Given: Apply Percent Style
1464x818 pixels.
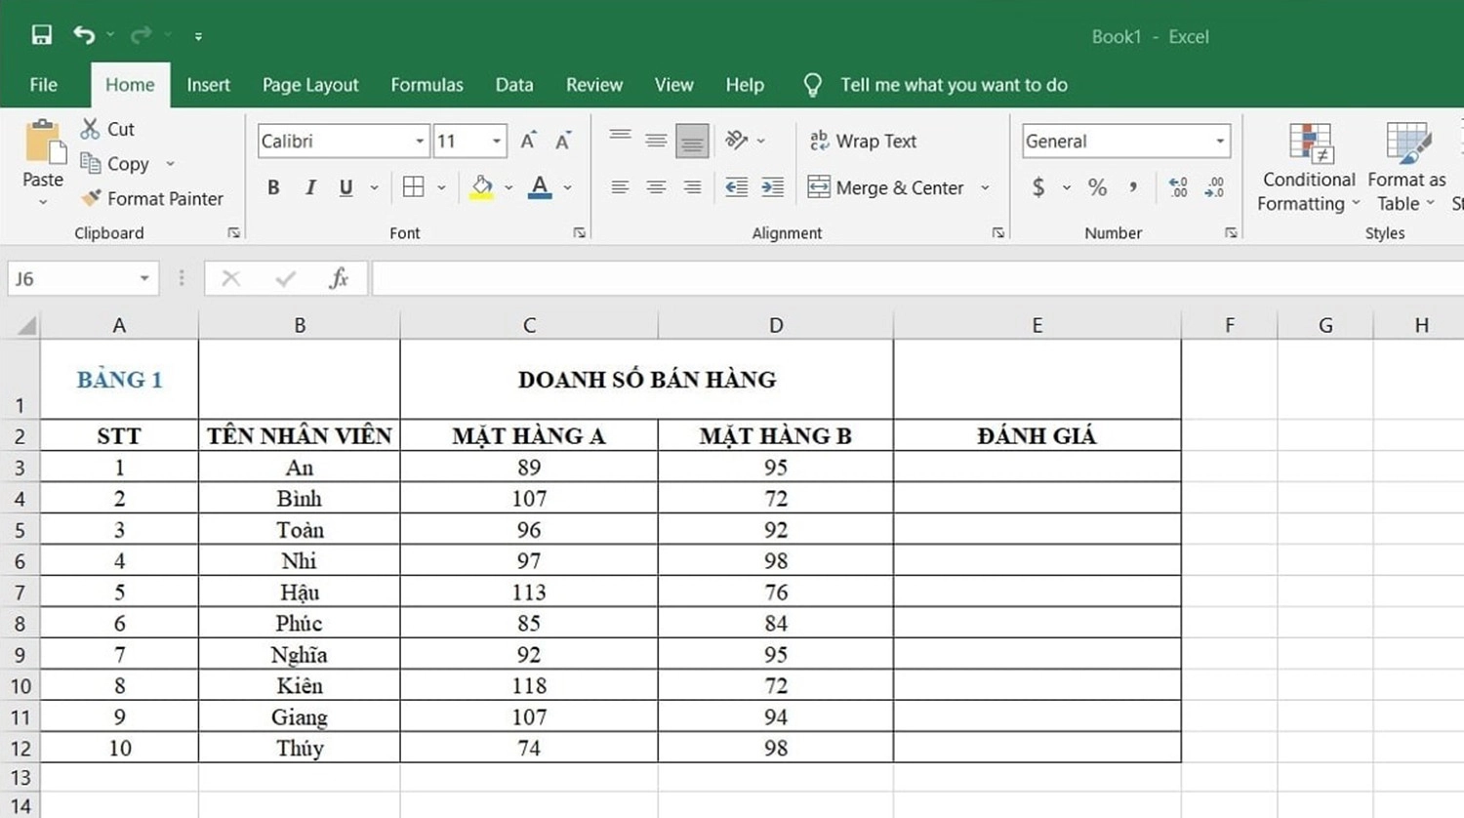Looking at the screenshot, I should pos(1098,187).
